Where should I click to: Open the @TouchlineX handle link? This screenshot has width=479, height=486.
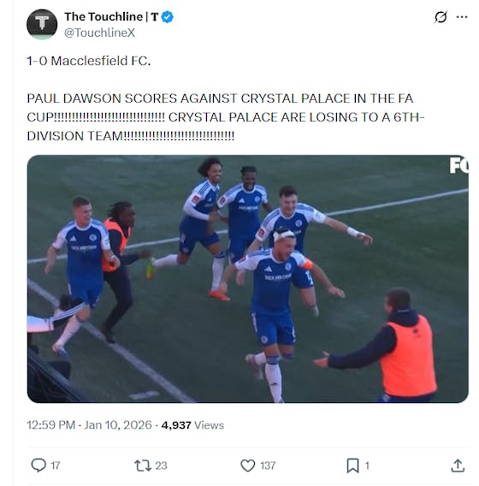99,33
